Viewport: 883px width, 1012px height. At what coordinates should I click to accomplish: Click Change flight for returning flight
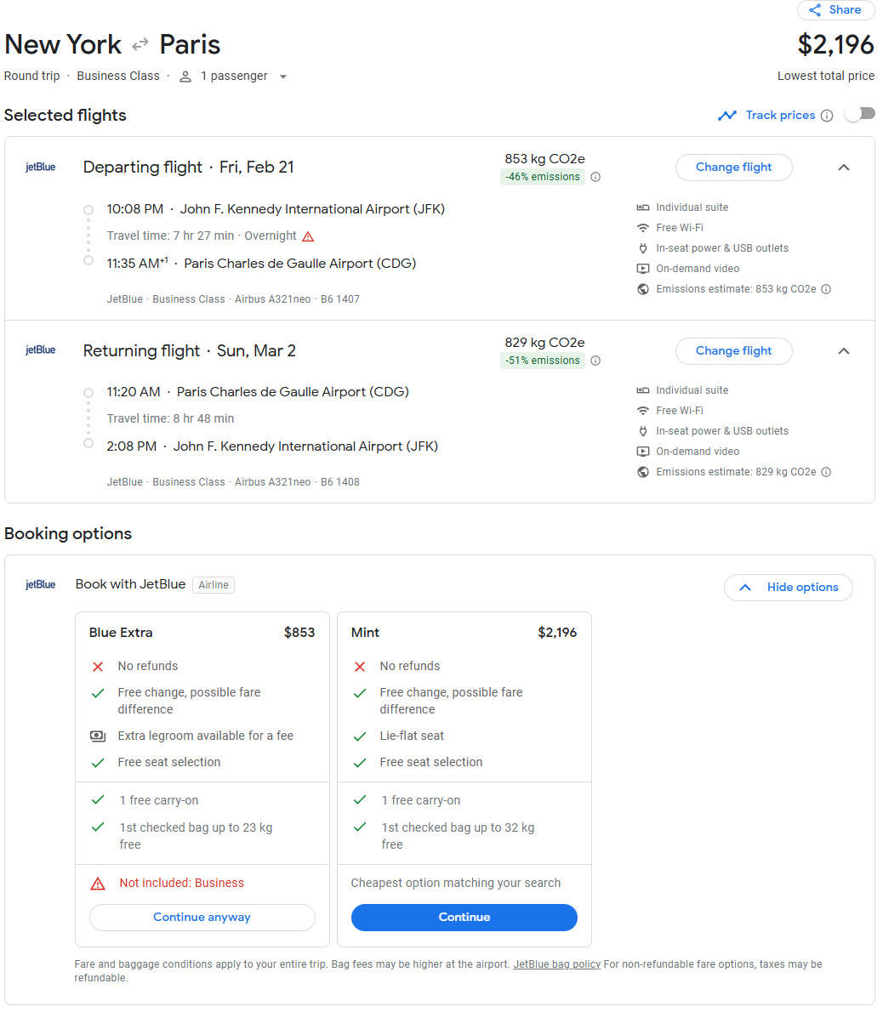(x=733, y=351)
